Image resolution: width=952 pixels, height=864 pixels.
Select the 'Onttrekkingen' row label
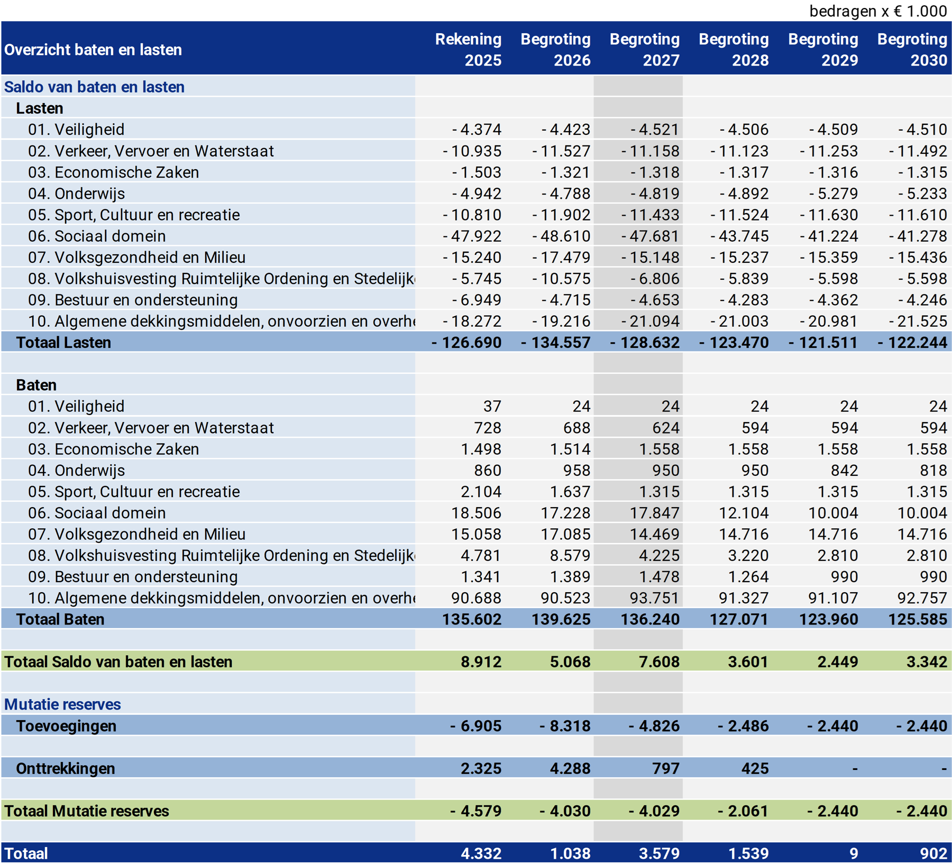[66, 768]
